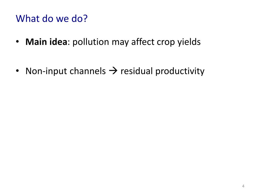The width and height of the screenshot is (260, 195).
Task: Click the word 'What' in the title
Action: coord(27,18)
